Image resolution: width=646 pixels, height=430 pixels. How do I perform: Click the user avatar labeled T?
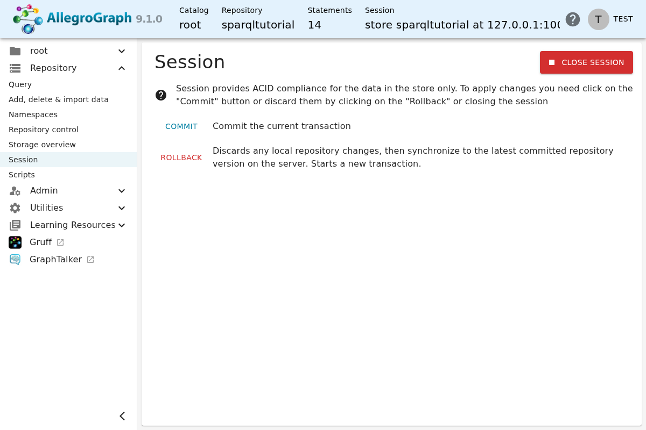[598, 19]
